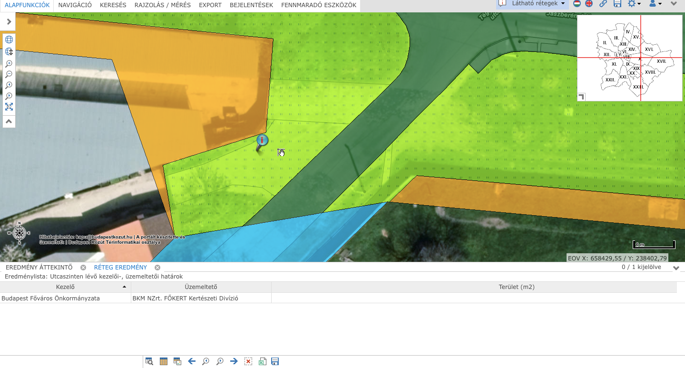
Task: Go to previous map view extent
Action: point(9,85)
